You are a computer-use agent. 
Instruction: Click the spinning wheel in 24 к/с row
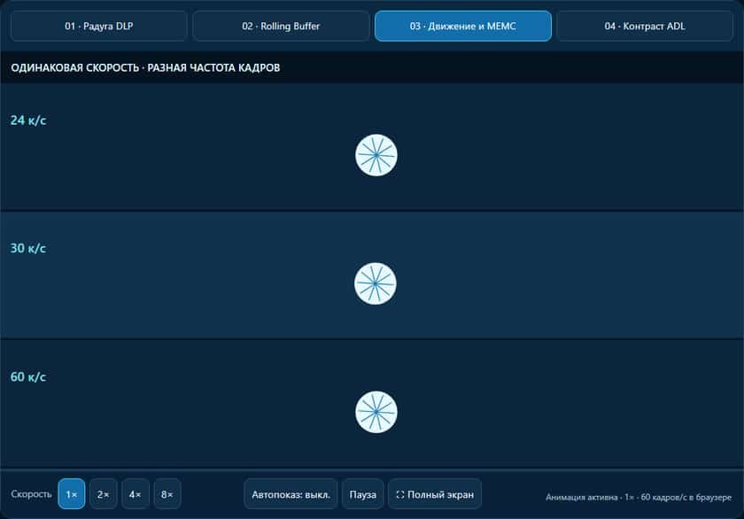[x=376, y=155]
